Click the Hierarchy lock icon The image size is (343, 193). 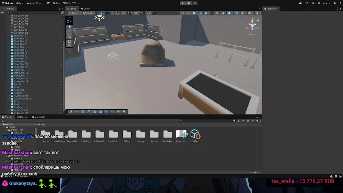(59, 9)
